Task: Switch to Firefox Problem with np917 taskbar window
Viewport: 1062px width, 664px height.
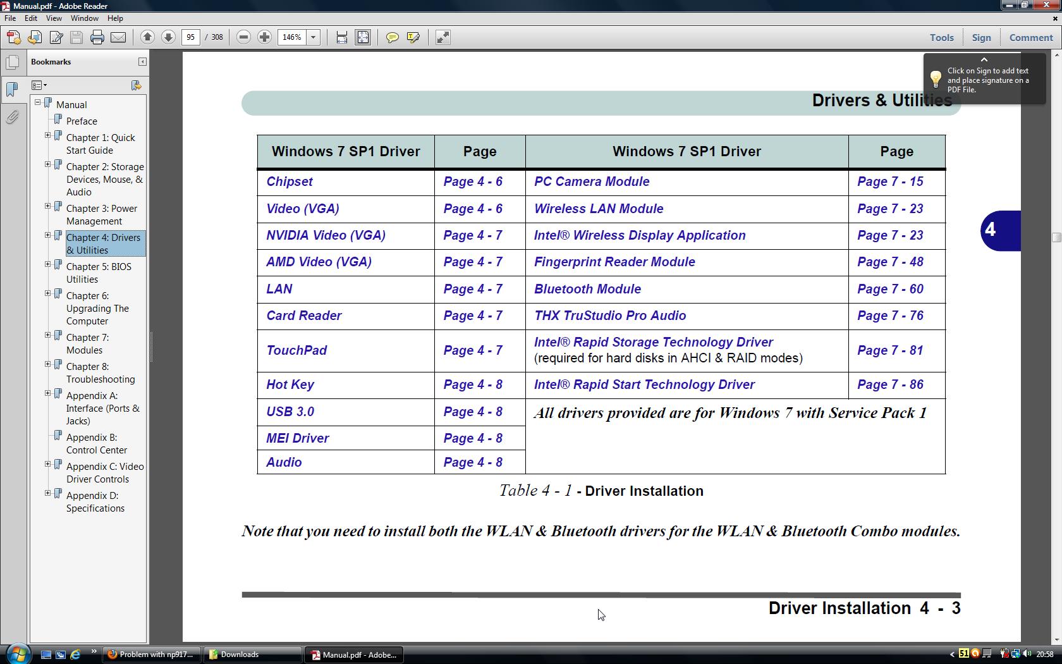Action: click(152, 655)
